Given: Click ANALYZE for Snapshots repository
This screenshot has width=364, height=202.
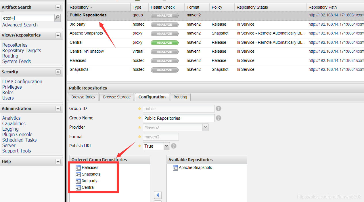Looking at the screenshot, I should (x=164, y=70).
